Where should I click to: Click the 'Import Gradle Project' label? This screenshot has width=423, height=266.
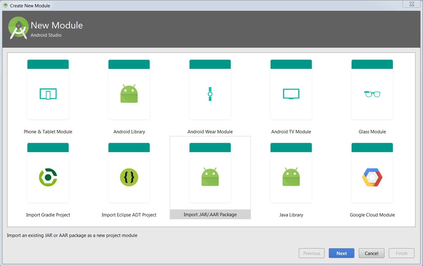point(48,215)
